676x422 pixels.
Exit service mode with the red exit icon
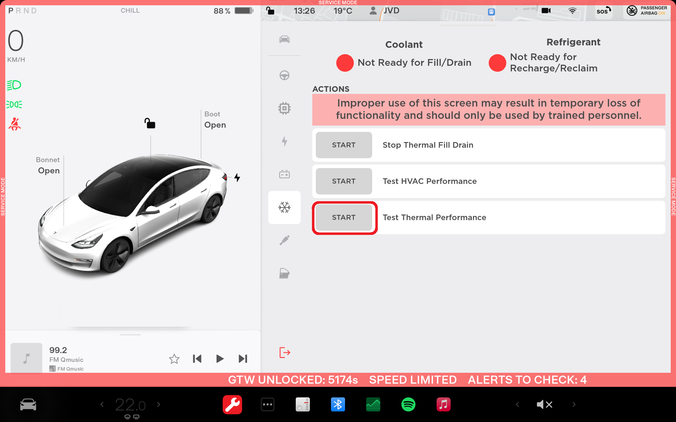(284, 352)
